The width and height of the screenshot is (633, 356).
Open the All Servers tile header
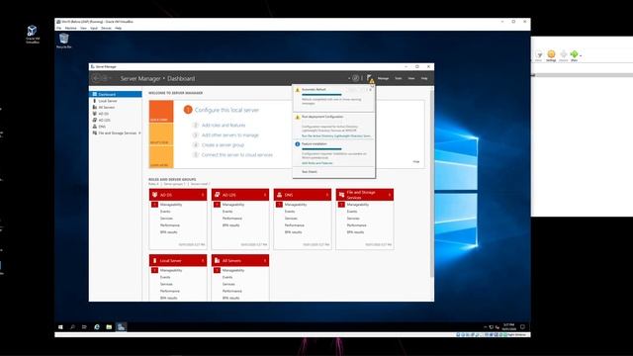(x=240, y=260)
